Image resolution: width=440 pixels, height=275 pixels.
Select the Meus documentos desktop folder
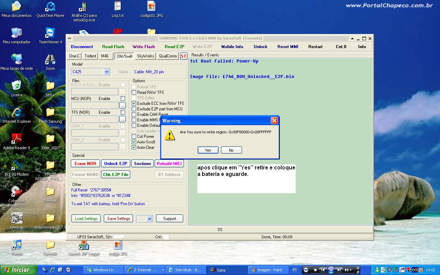16,9
